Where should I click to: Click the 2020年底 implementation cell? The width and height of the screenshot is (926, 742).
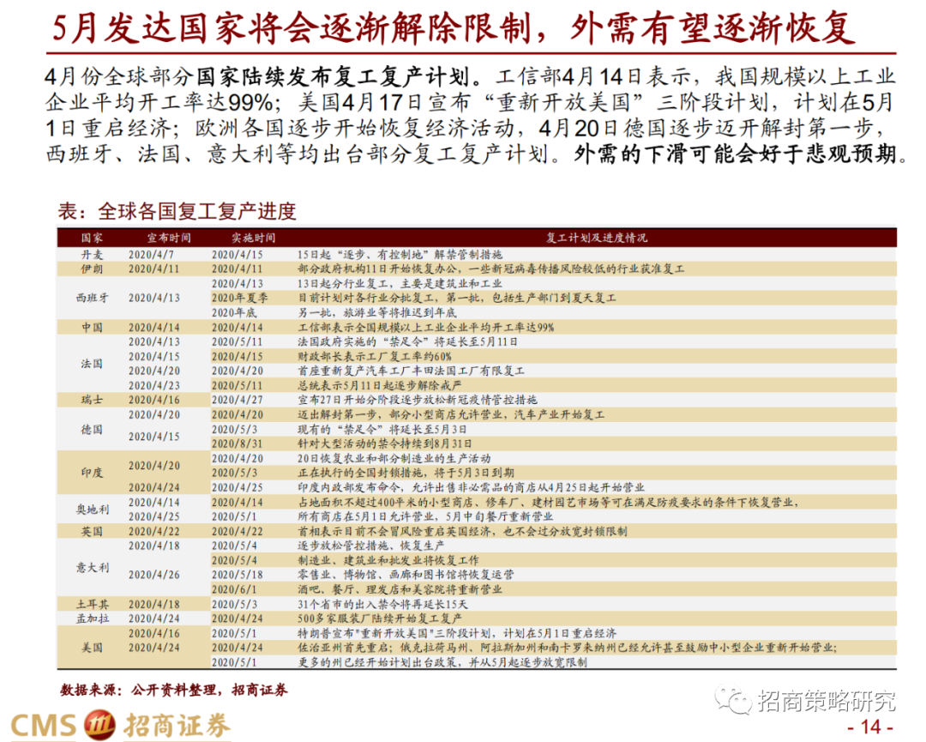point(234,312)
